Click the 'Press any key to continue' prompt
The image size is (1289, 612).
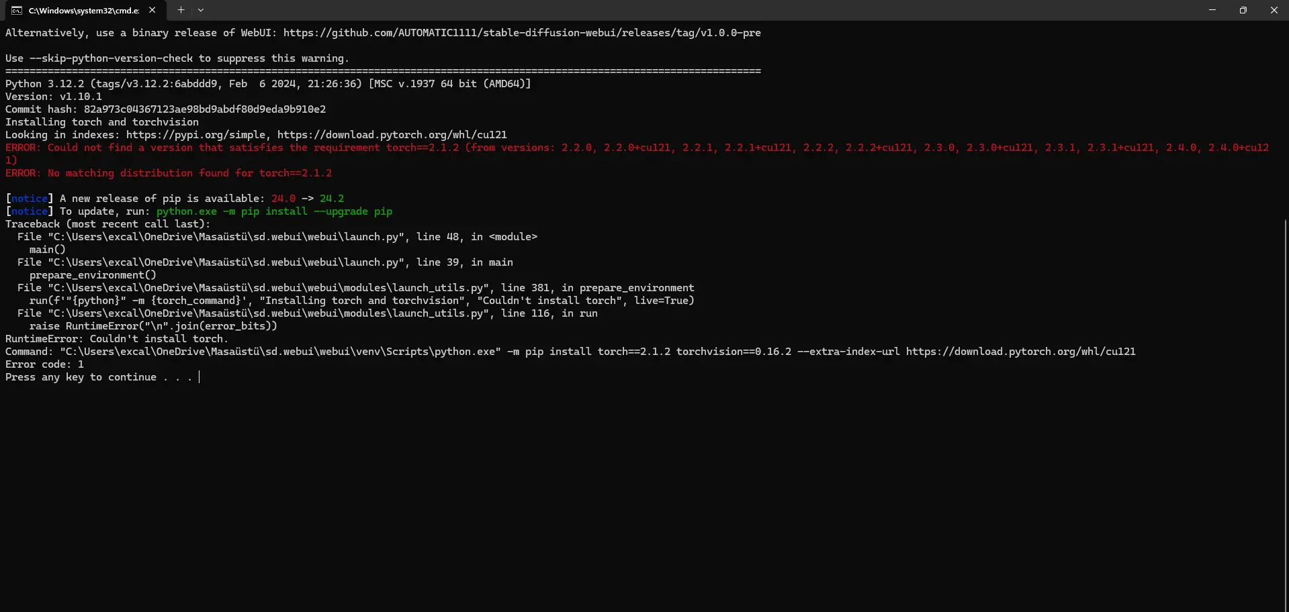coord(99,377)
